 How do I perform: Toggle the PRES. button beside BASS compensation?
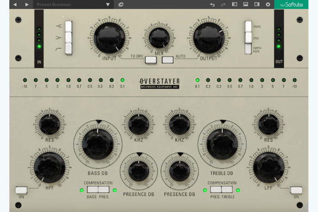103,190
